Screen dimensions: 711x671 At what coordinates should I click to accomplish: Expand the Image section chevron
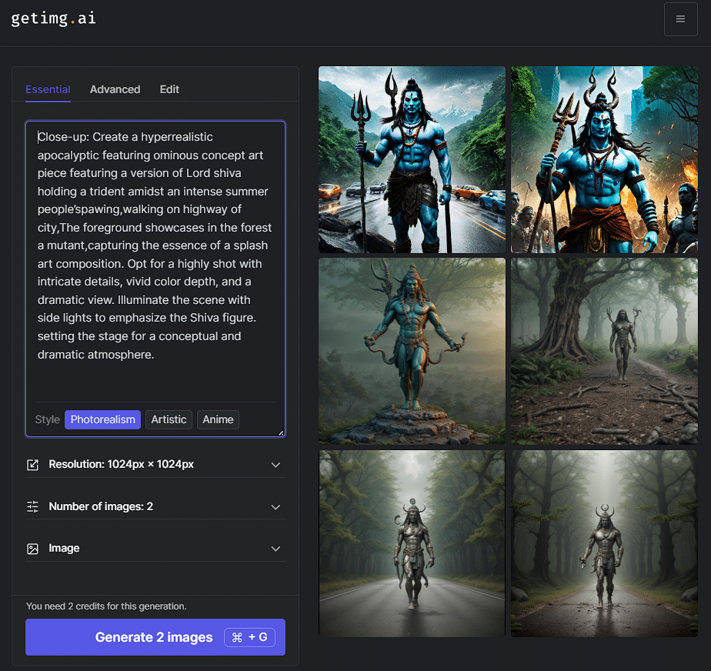pos(275,549)
